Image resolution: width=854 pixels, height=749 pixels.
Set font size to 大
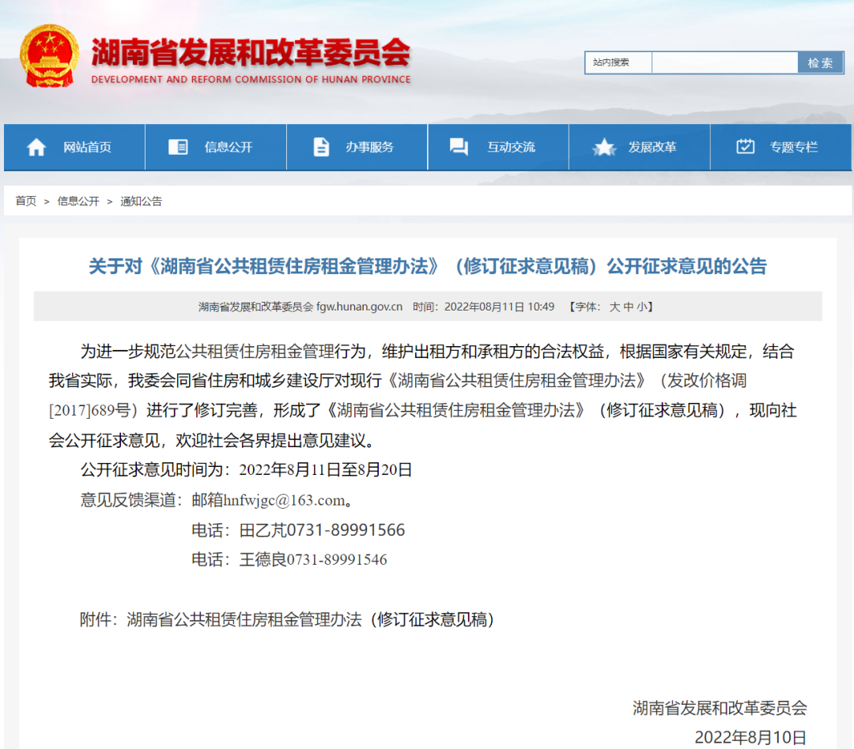614,307
